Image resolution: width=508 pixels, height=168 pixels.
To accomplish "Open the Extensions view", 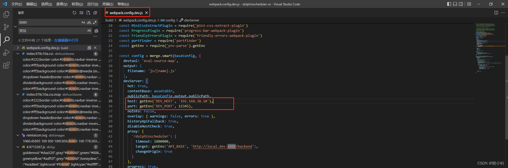I will pyautogui.click(x=6, y=65).
